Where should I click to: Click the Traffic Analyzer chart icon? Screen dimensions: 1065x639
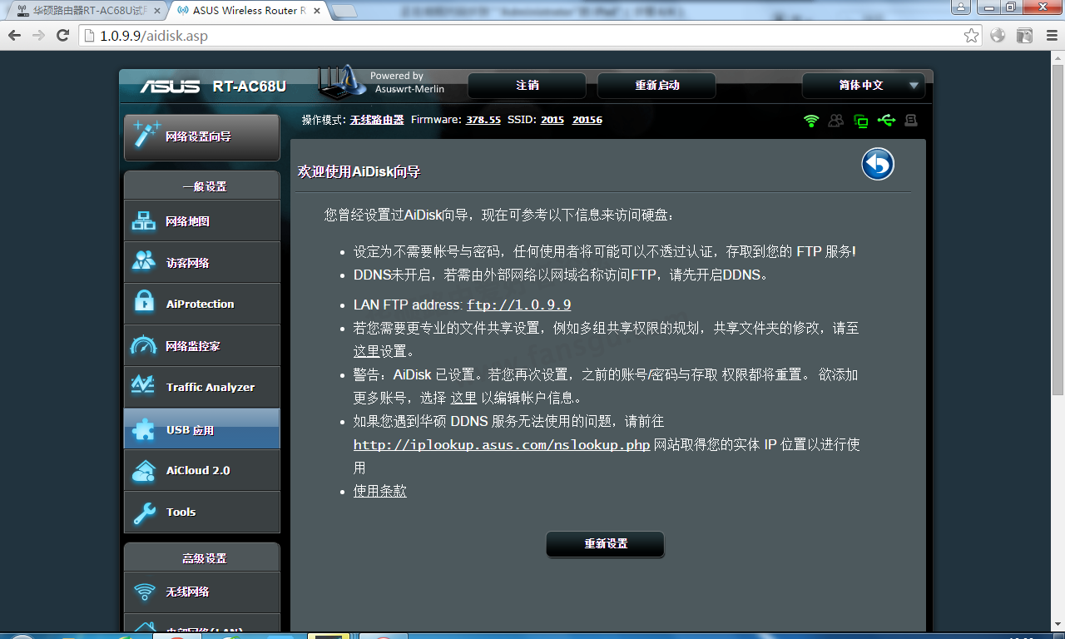[145, 386]
